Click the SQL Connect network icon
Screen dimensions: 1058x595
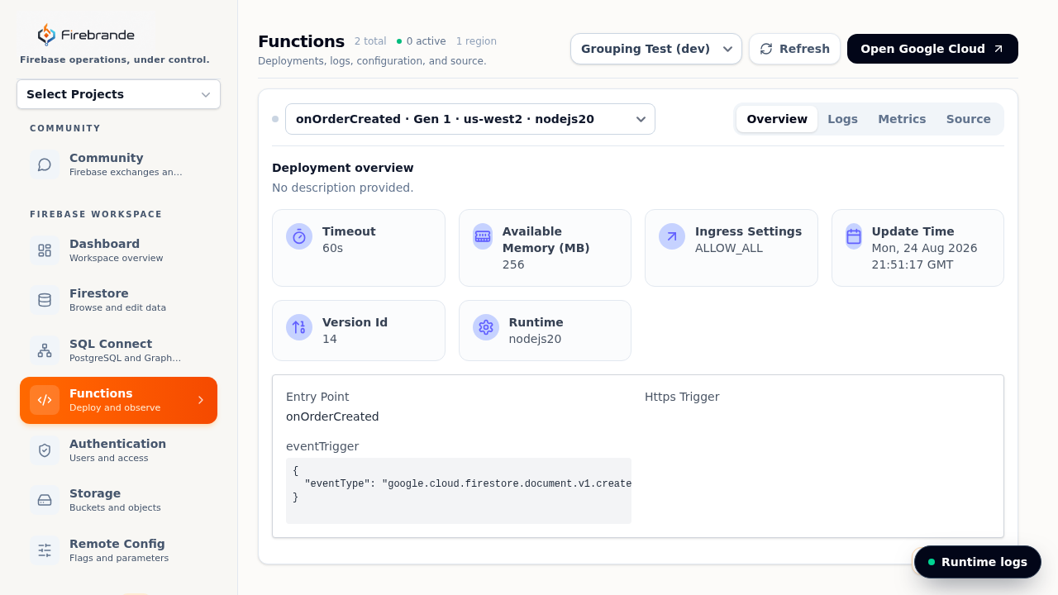coord(45,350)
